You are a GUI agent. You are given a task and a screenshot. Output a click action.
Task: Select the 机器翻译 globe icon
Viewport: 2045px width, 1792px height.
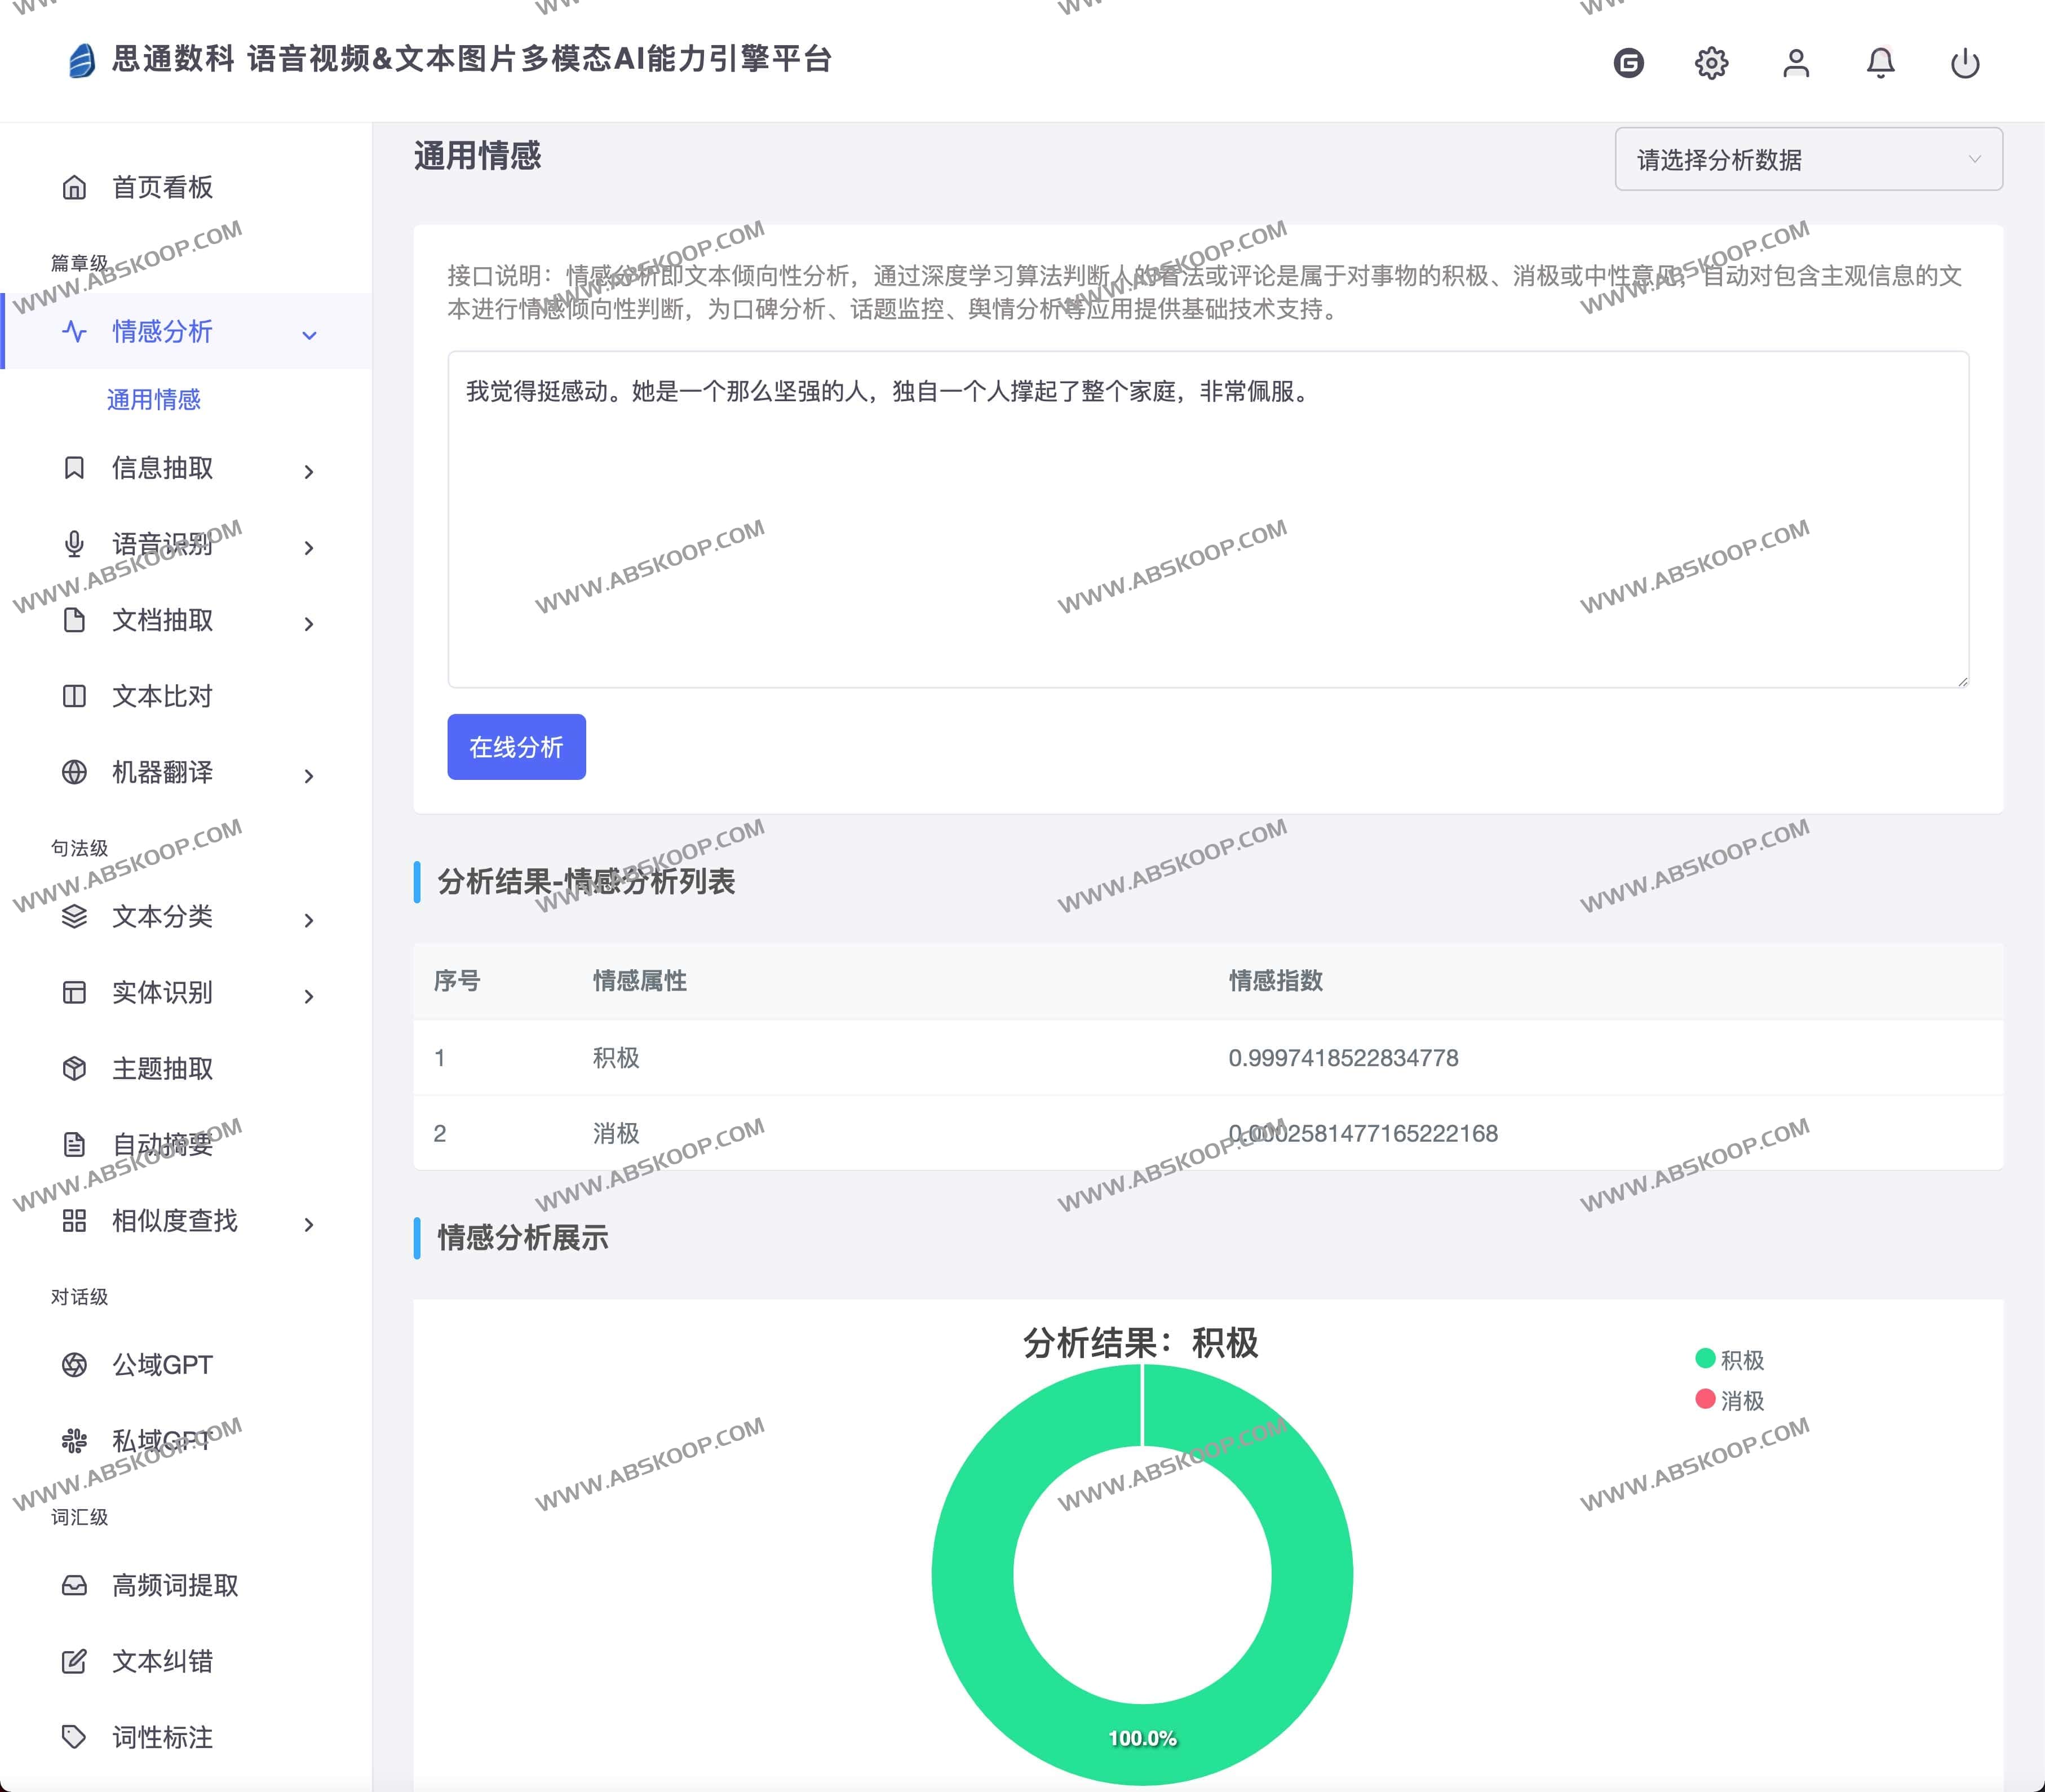tap(75, 772)
